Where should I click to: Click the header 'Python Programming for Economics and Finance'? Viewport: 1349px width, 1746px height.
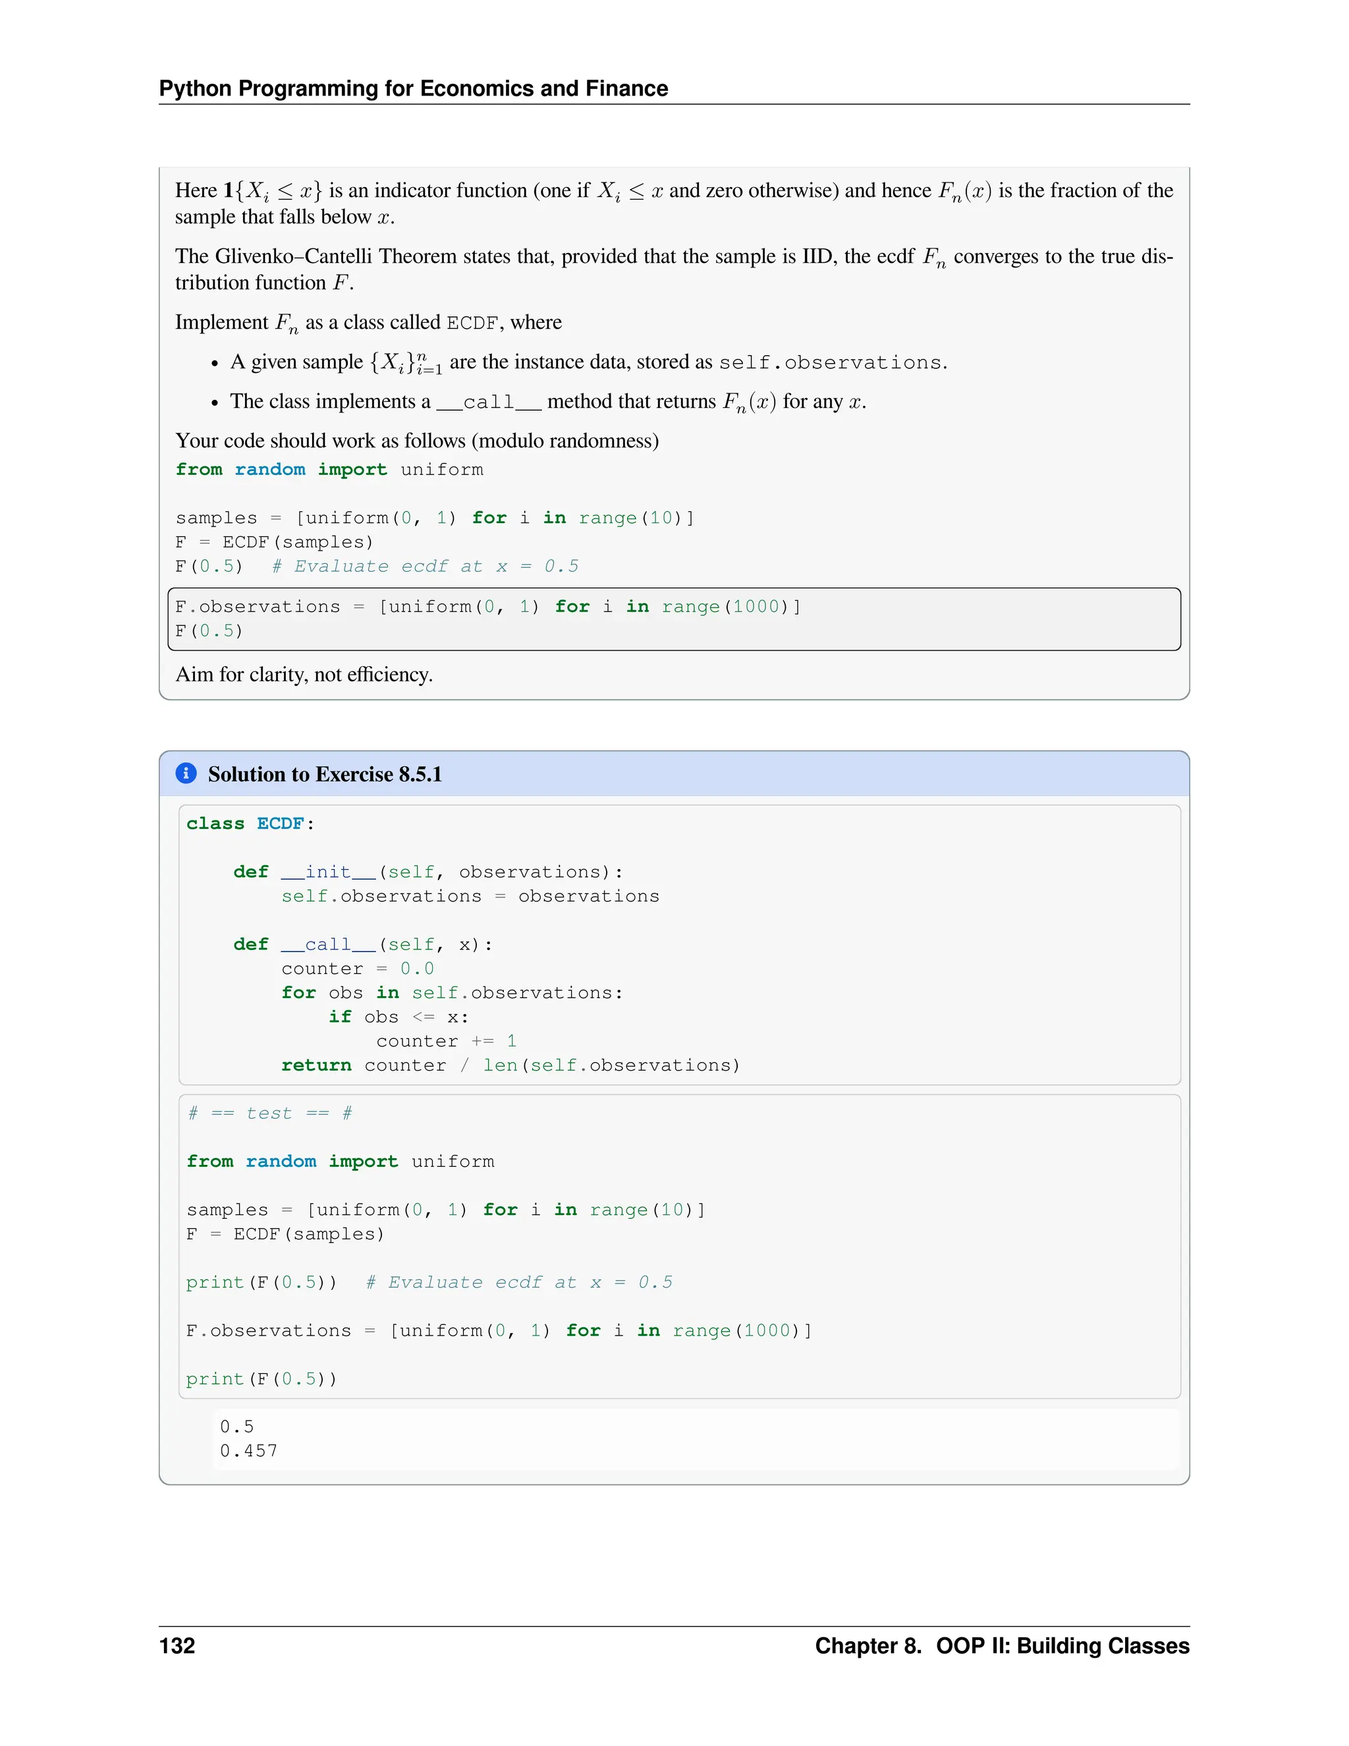tap(413, 88)
